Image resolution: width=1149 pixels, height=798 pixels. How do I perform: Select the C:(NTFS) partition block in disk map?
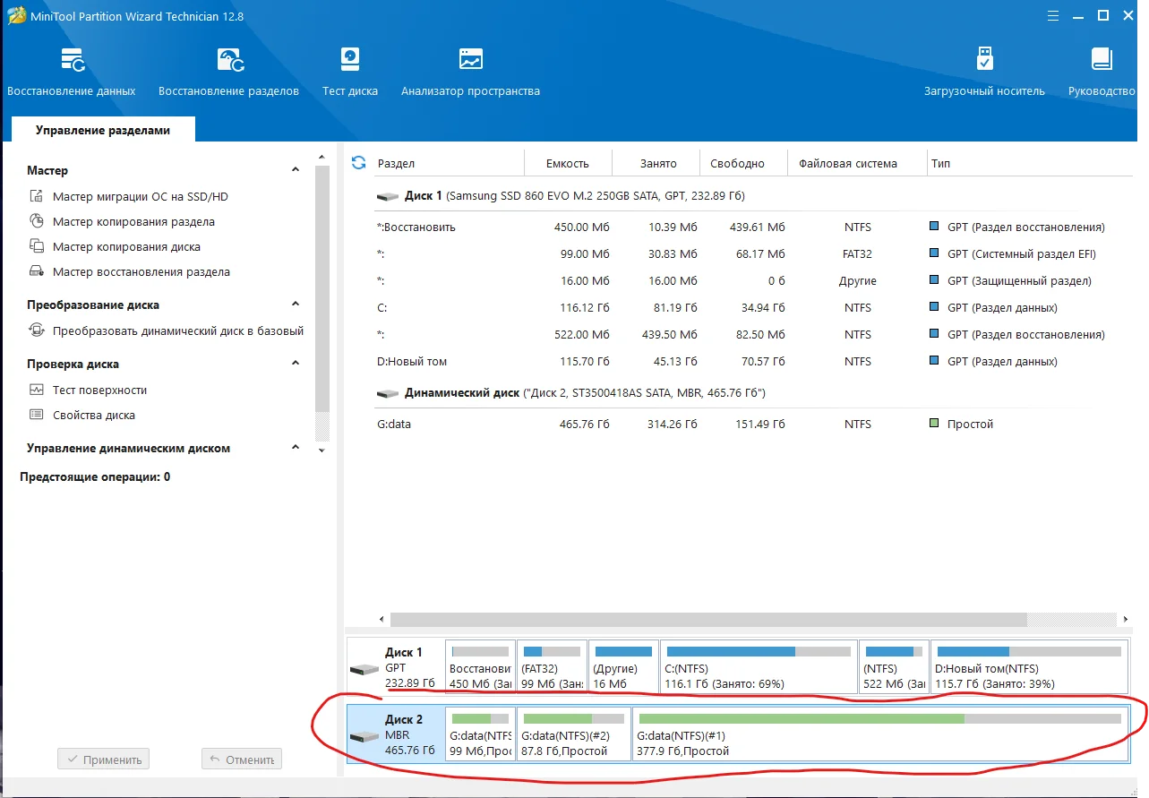[758, 668]
